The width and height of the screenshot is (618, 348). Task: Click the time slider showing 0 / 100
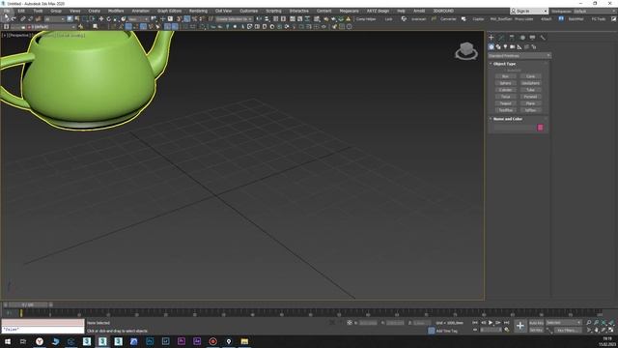(28, 304)
